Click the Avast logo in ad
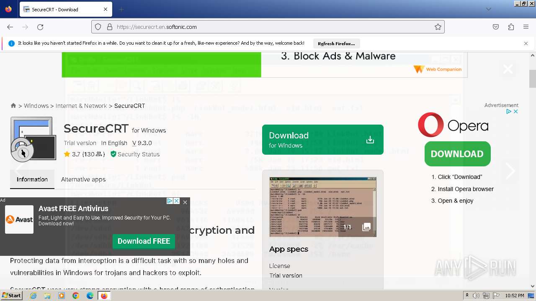This screenshot has height=301, width=536. [x=19, y=219]
